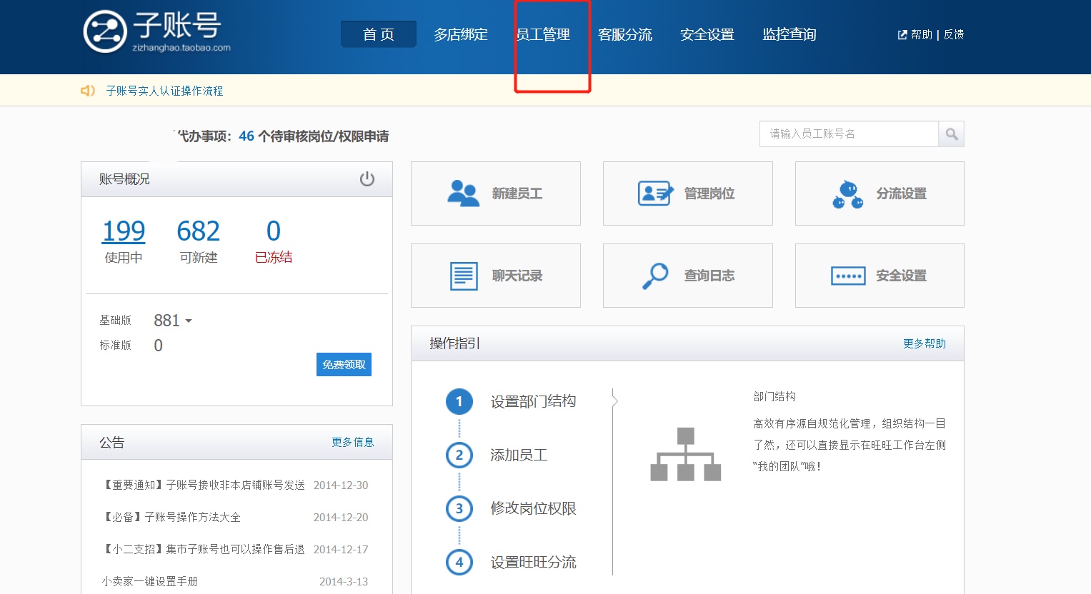Image resolution: width=1091 pixels, height=594 pixels.
Task: Click the power icon in 账号概况
Action: coord(367,179)
